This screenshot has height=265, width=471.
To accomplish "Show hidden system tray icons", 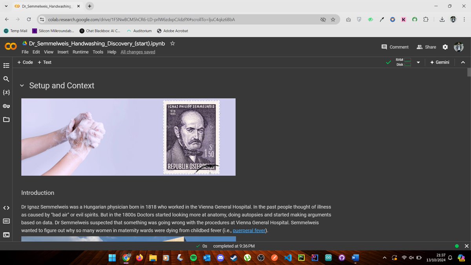I will click(385, 258).
